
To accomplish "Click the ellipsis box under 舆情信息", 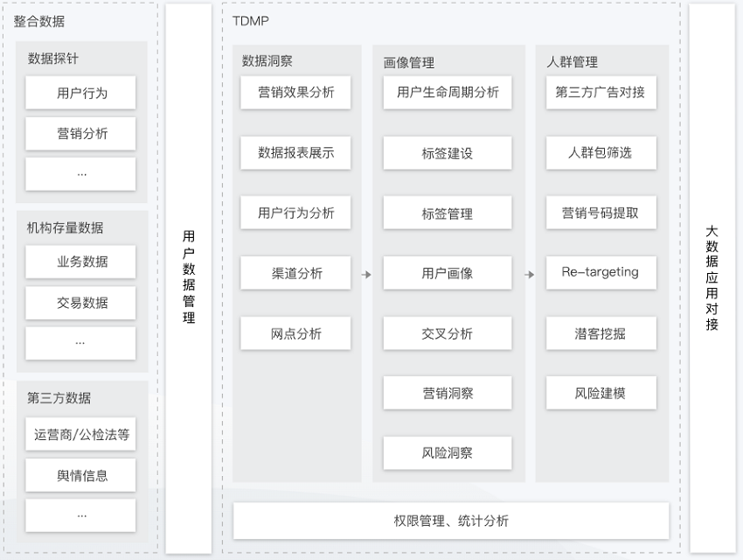I will pyautogui.click(x=80, y=515).
